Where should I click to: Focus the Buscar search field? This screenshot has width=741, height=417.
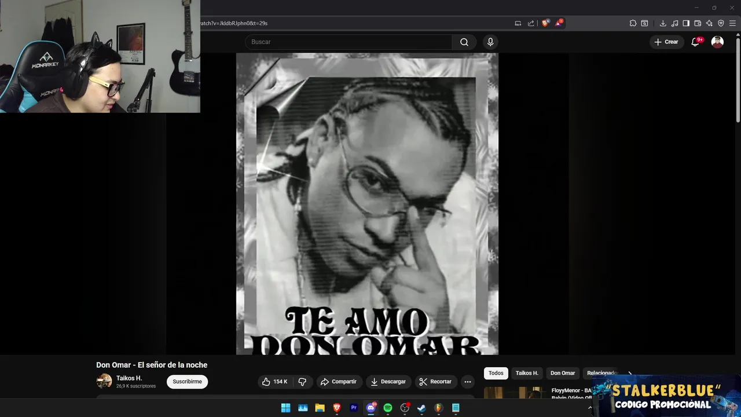(349, 42)
